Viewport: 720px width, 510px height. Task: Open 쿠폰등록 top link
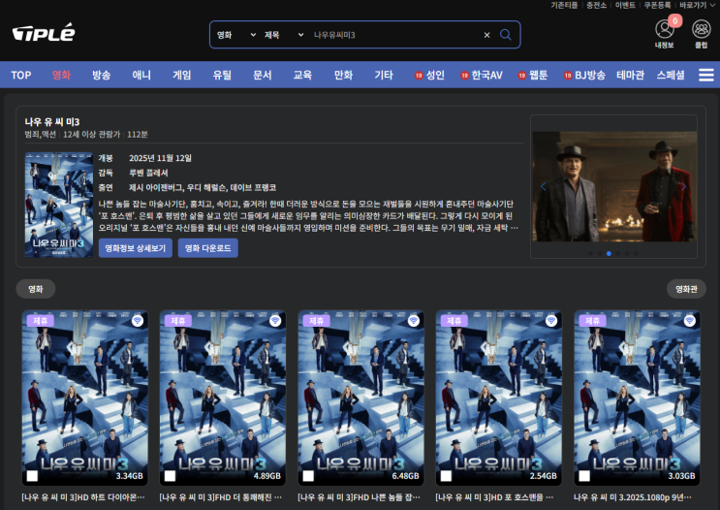coord(657,5)
